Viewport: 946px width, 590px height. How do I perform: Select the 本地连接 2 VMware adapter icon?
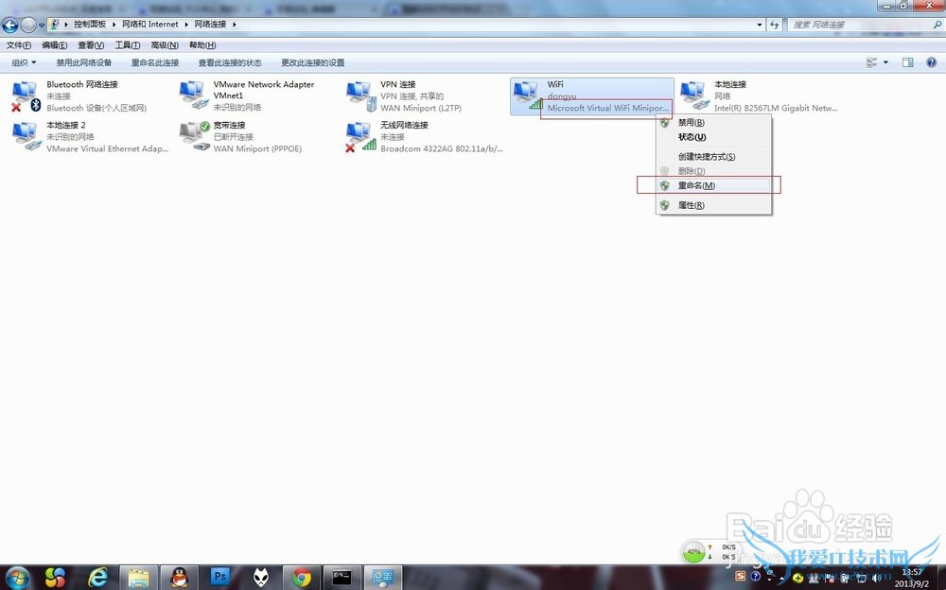coord(26,136)
